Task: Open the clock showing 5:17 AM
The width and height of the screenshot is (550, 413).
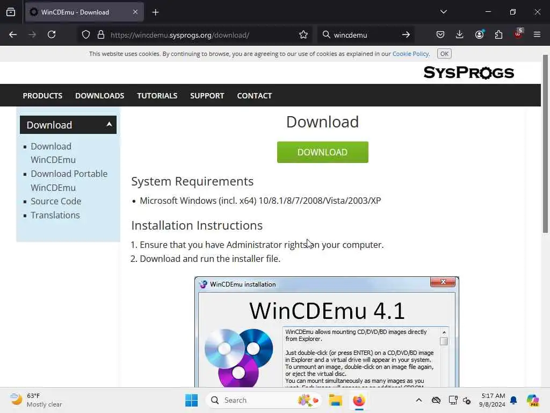Action: tap(493, 400)
